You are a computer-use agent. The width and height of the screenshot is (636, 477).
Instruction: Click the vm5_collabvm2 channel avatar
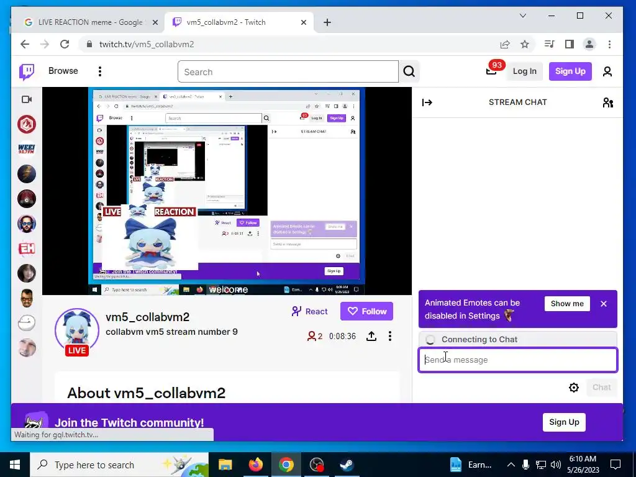click(x=77, y=329)
